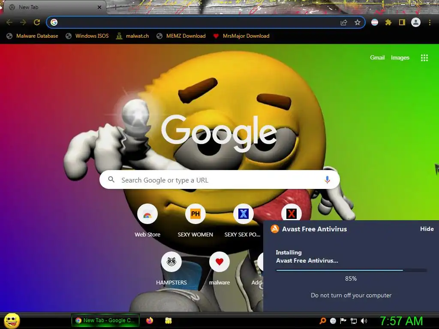Click the orange magnifier tray icon

click(322, 320)
